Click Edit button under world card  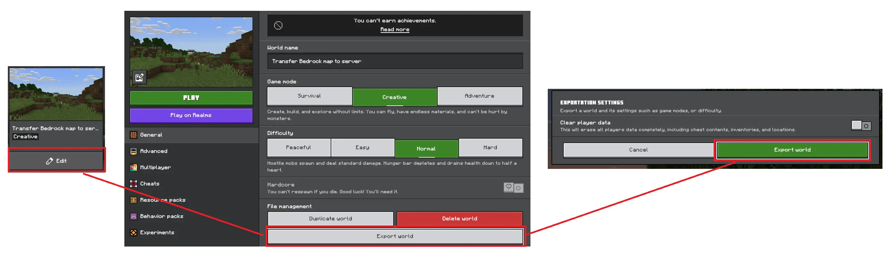point(56,161)
